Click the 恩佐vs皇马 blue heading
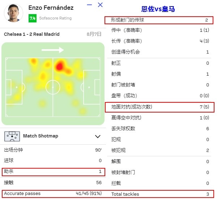 point(158,9)
